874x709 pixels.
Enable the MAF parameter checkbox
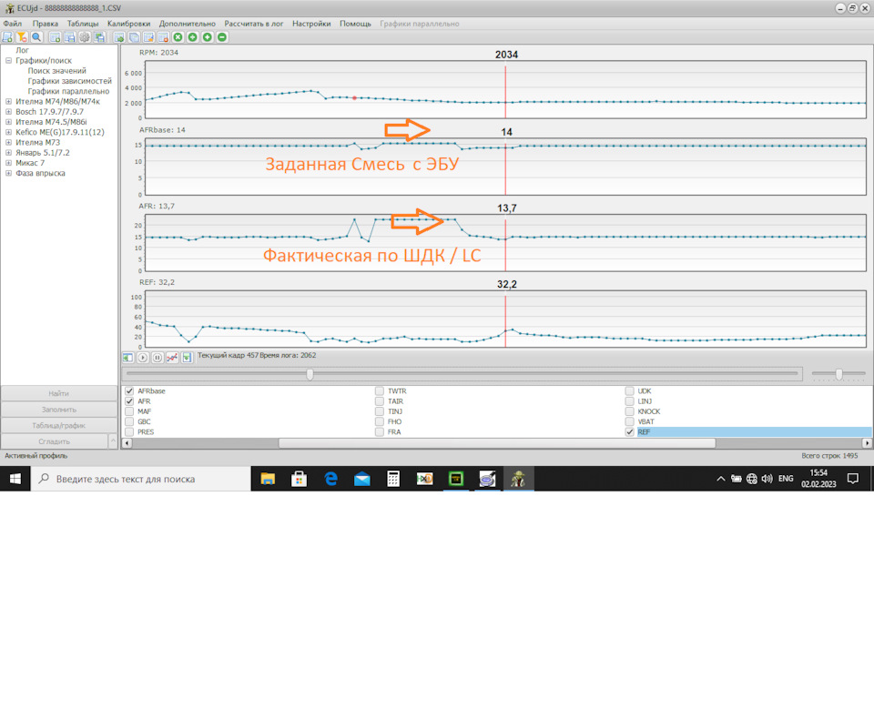(x=129, y=411)
